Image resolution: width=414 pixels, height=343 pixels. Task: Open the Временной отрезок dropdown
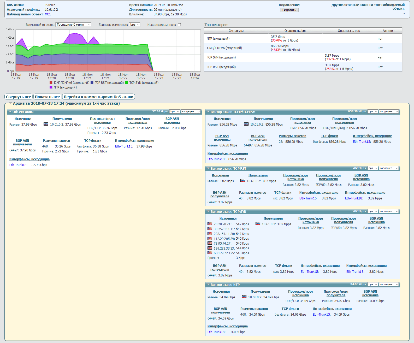73,25
